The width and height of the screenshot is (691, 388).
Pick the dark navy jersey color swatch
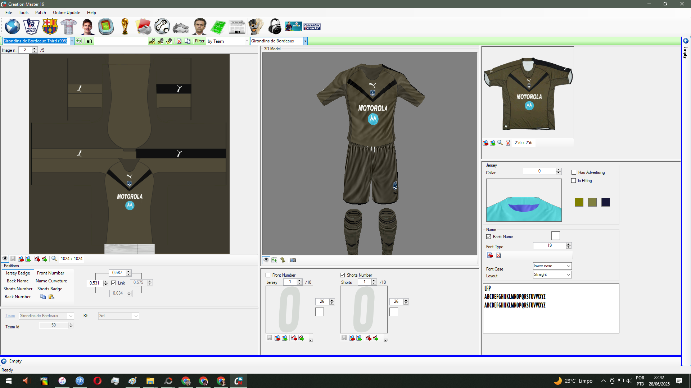tap(606, 202)
